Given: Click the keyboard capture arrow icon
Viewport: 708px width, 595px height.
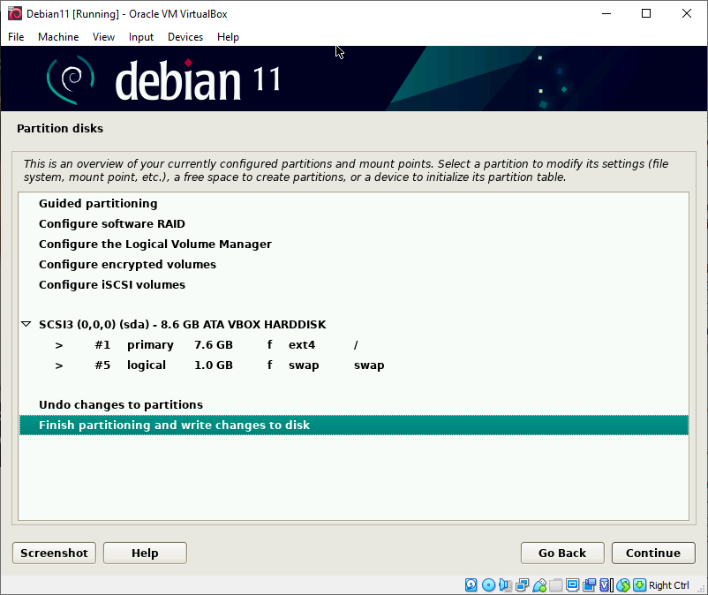Looking at the screenshot, I should click(x=639, y=585).
